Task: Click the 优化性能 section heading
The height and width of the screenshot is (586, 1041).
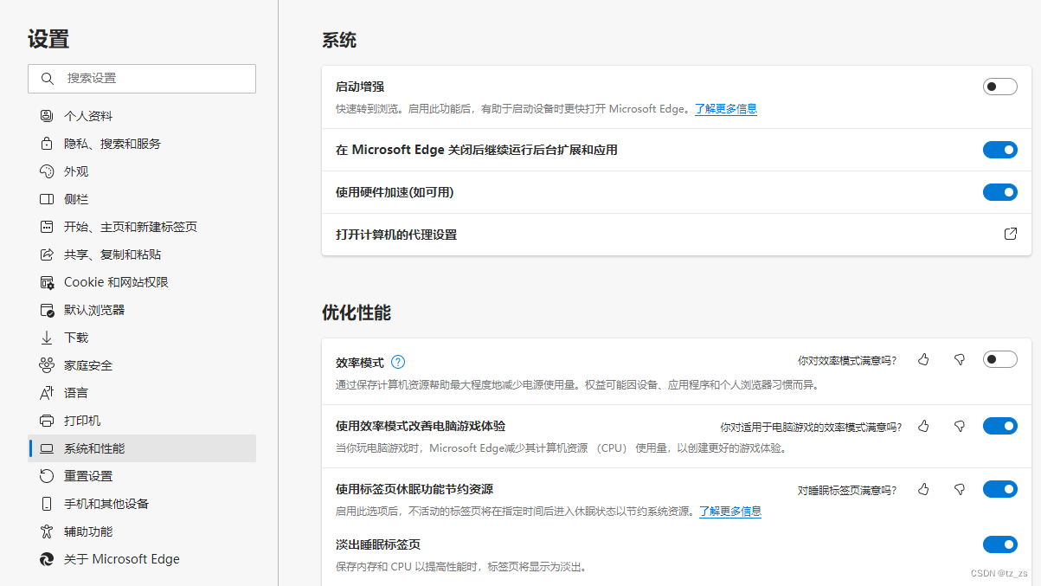Action: [x=357, y=312]
